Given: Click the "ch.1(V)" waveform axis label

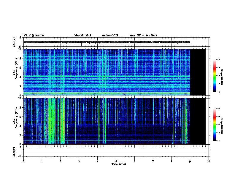Looking at the screenshot, I should pos(14,42).
